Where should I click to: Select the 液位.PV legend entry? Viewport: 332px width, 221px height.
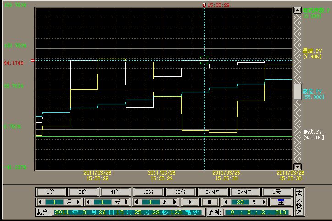click(312, 91)
